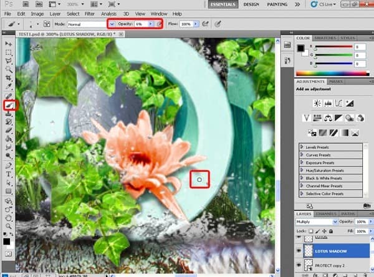Image resolution: width=374 pixels, height=277 pixels.
Task: Expand Curves Presets
Action: [x=302, y=155]
